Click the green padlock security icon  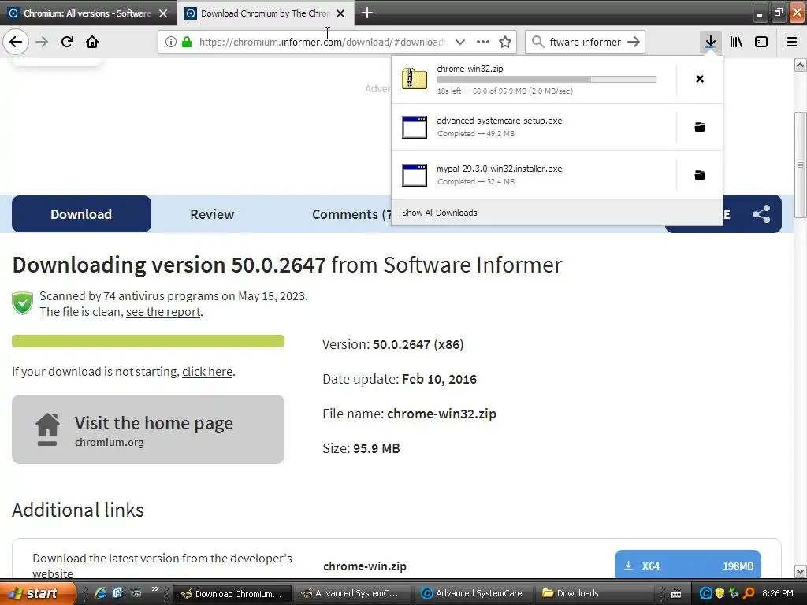[187, 43]
